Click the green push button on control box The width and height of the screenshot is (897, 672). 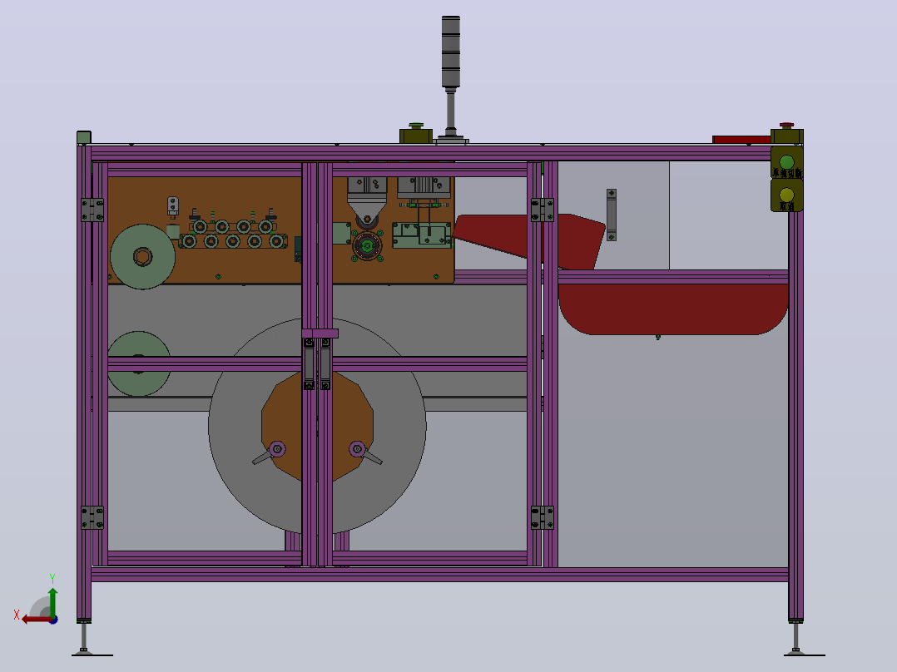(786, 162)
